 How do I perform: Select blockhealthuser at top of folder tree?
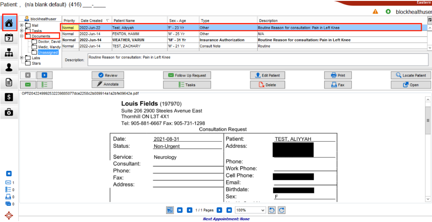(41, 19)
